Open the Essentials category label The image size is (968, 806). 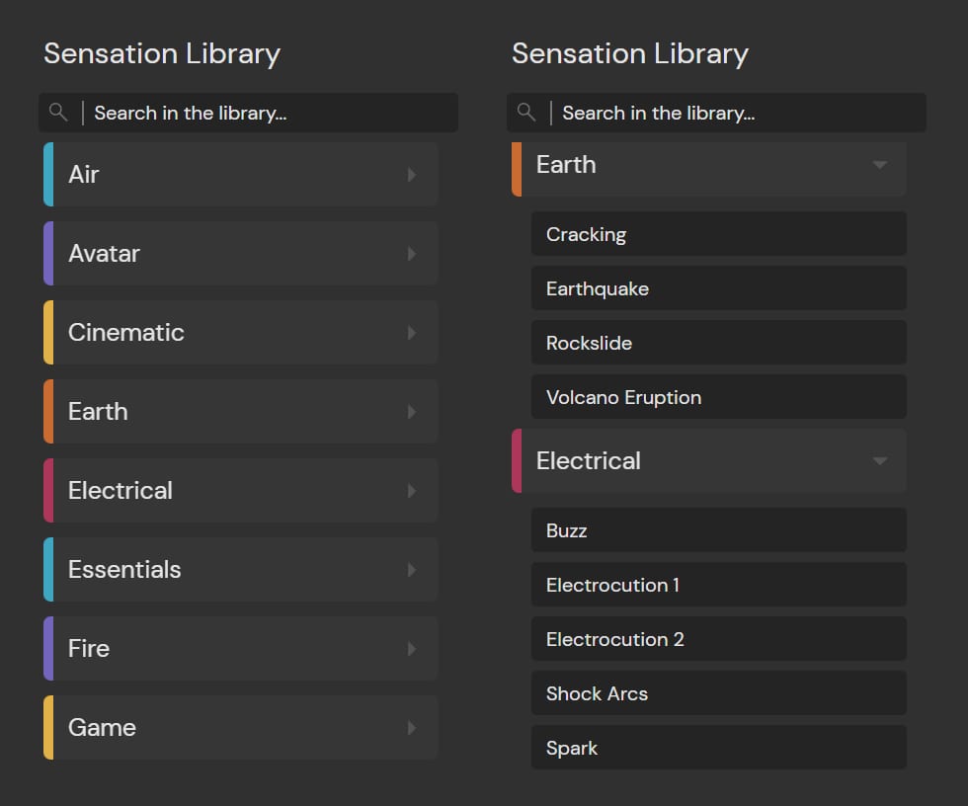[124, 570]
